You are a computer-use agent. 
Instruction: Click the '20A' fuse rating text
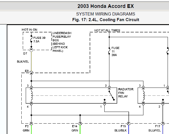114,55
